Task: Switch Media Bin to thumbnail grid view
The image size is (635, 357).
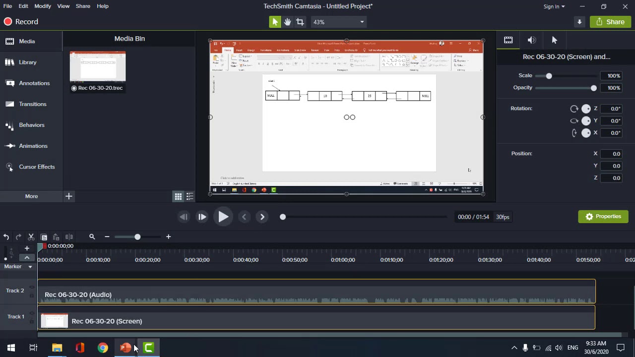Action: (178, 197)
